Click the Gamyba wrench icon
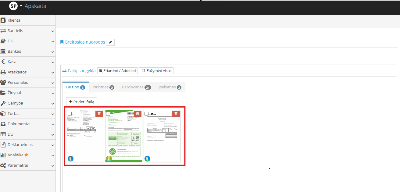This screenshot has width=400, height=192. pos(3,103)
